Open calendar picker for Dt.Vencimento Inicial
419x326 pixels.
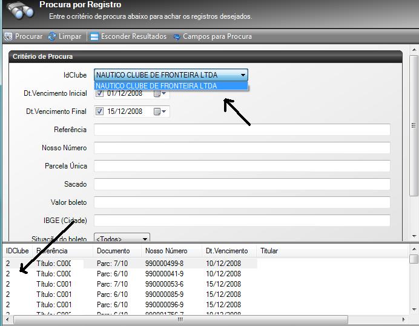coord(159,94)
